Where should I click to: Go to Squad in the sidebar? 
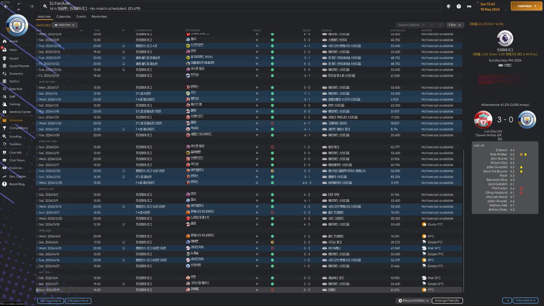(x=14, y=58)
